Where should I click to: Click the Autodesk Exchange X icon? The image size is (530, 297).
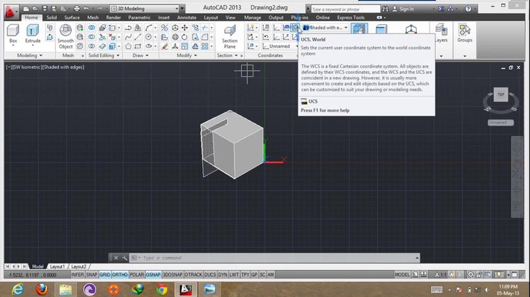click(441, 9)
